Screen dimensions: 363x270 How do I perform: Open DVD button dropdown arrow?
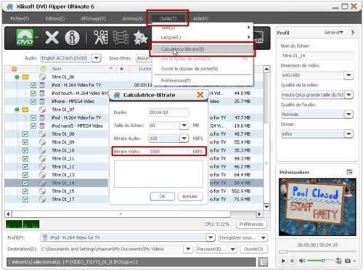tap(37, 37)
